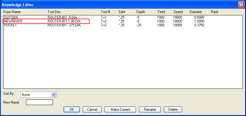Click the 0.5000 diameter value
This screenshot has width=246, height=116.
pyautogui.click(x=199, y=17)
